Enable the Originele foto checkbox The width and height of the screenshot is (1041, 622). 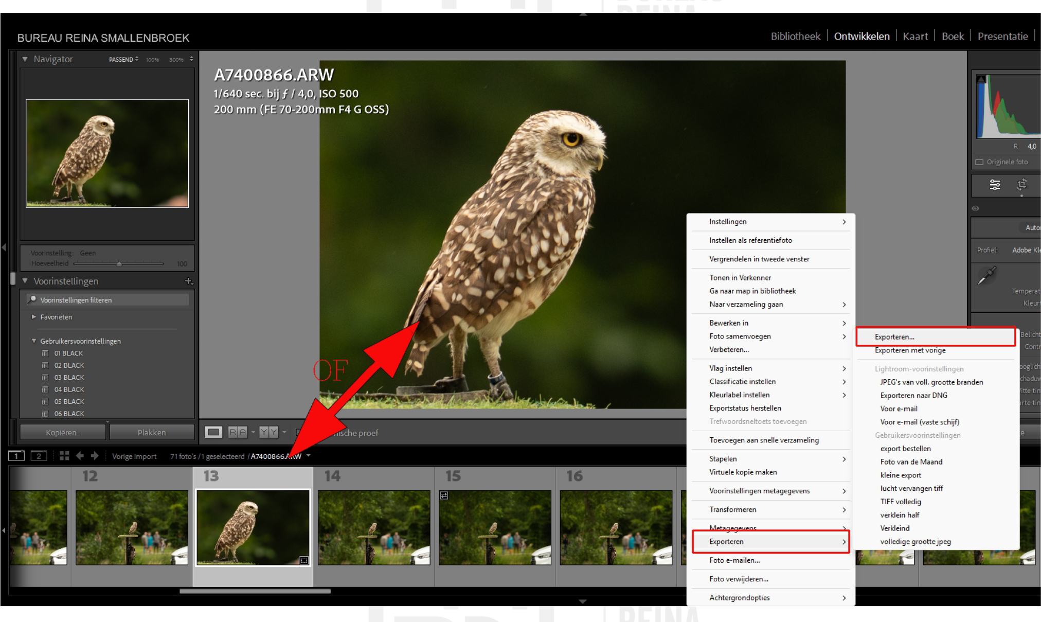(979, 162)
